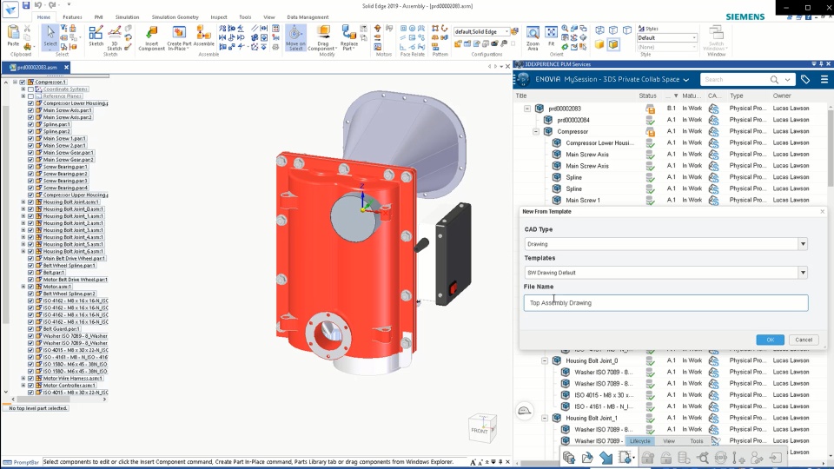The width and height of the screenshot is (834, 469).
Task: Switch to View tab in ENOVIA toolbar
Action: click(x=669, y=441)
